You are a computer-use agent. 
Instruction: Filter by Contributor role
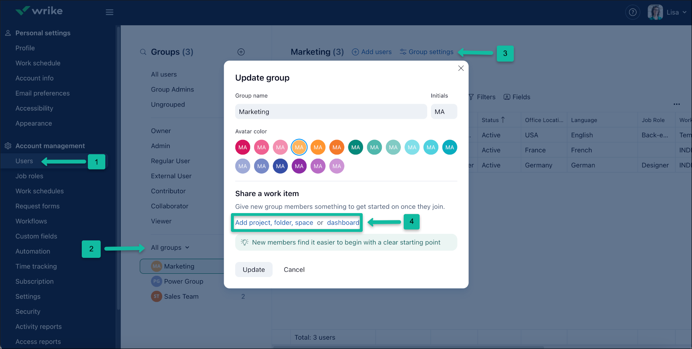coord(168,191)
